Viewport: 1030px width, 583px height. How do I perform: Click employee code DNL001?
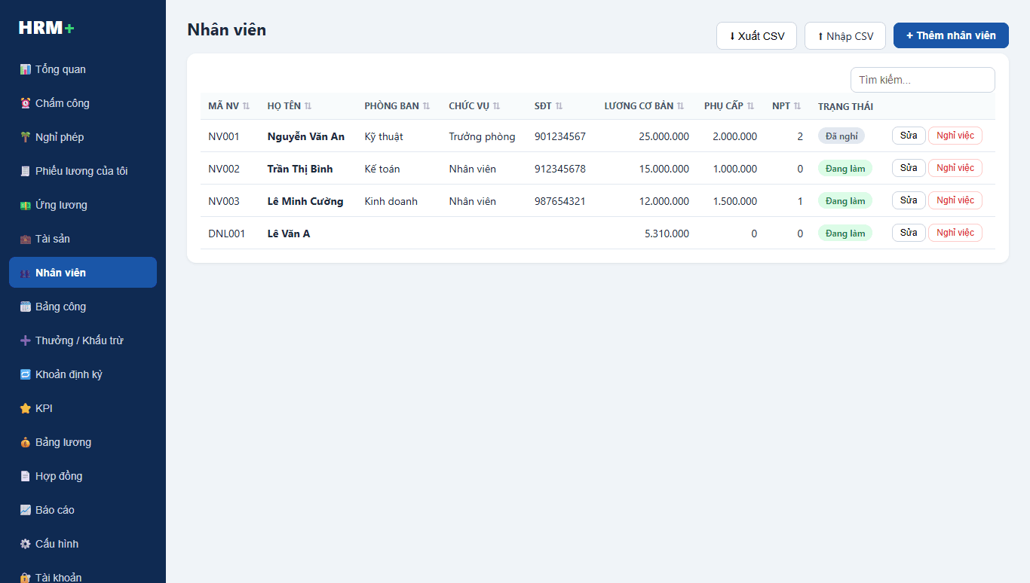[x=227, y=234]
